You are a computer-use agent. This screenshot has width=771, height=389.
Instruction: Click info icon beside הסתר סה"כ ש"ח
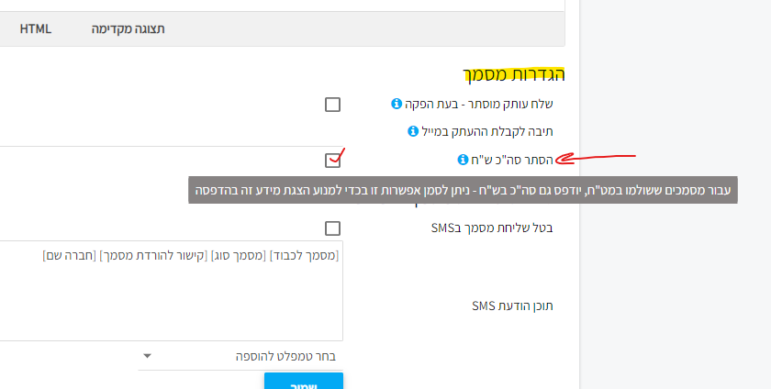click(x=463, y=160)
